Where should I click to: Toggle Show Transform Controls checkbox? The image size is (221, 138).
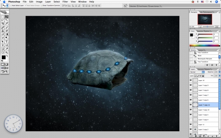tap(41, 6)
